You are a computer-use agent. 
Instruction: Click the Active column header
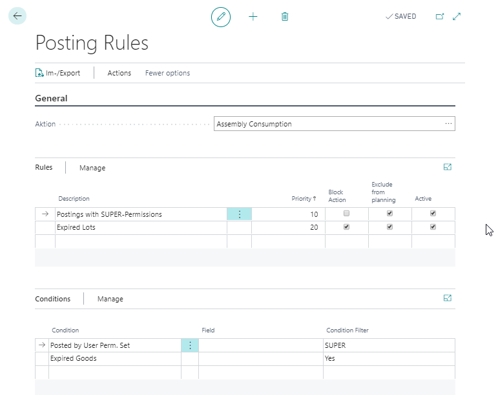coord(423,199)
